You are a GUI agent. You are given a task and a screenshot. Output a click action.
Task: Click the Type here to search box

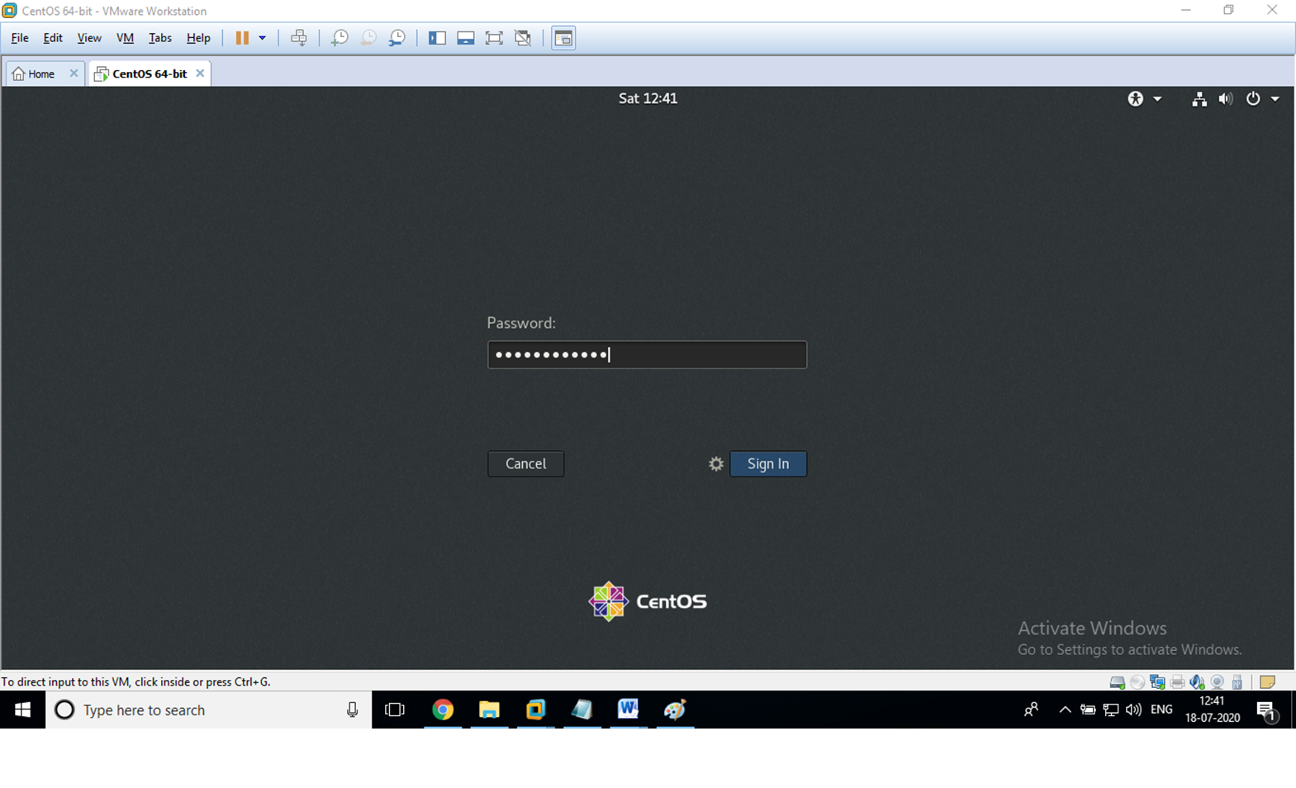click(208, 710)
